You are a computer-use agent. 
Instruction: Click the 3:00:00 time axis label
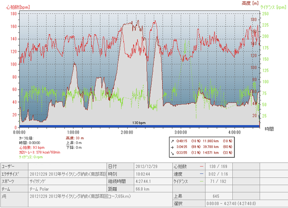[181, 132]
